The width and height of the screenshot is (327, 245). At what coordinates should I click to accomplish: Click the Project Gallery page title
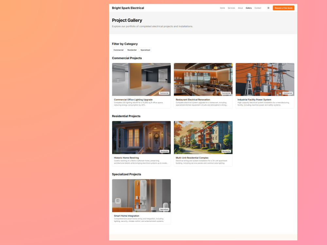pos(127,20)
